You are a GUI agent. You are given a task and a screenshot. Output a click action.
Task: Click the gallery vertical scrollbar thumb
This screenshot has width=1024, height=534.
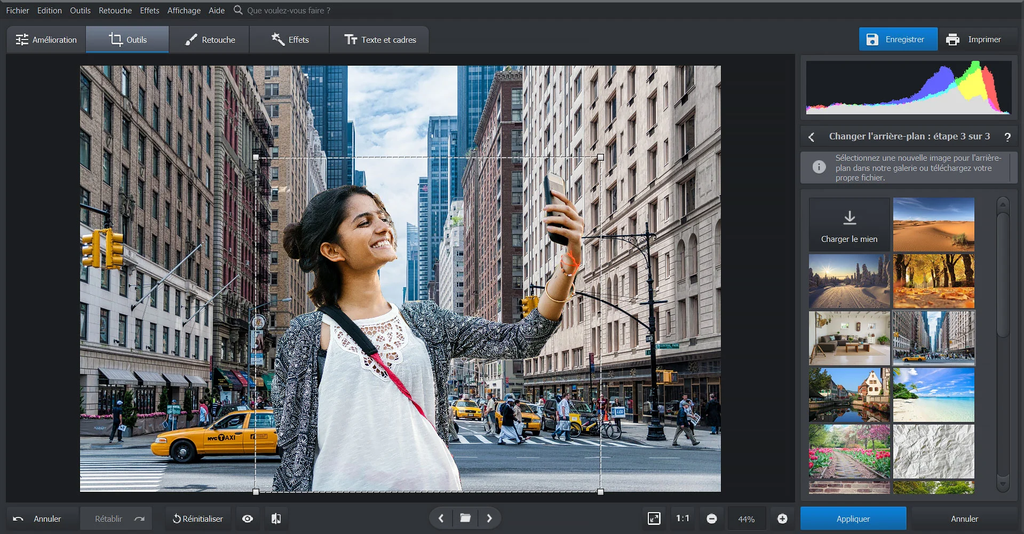[x=1003, y=275]
